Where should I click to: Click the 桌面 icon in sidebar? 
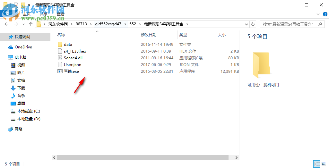[x=13, y=104]
